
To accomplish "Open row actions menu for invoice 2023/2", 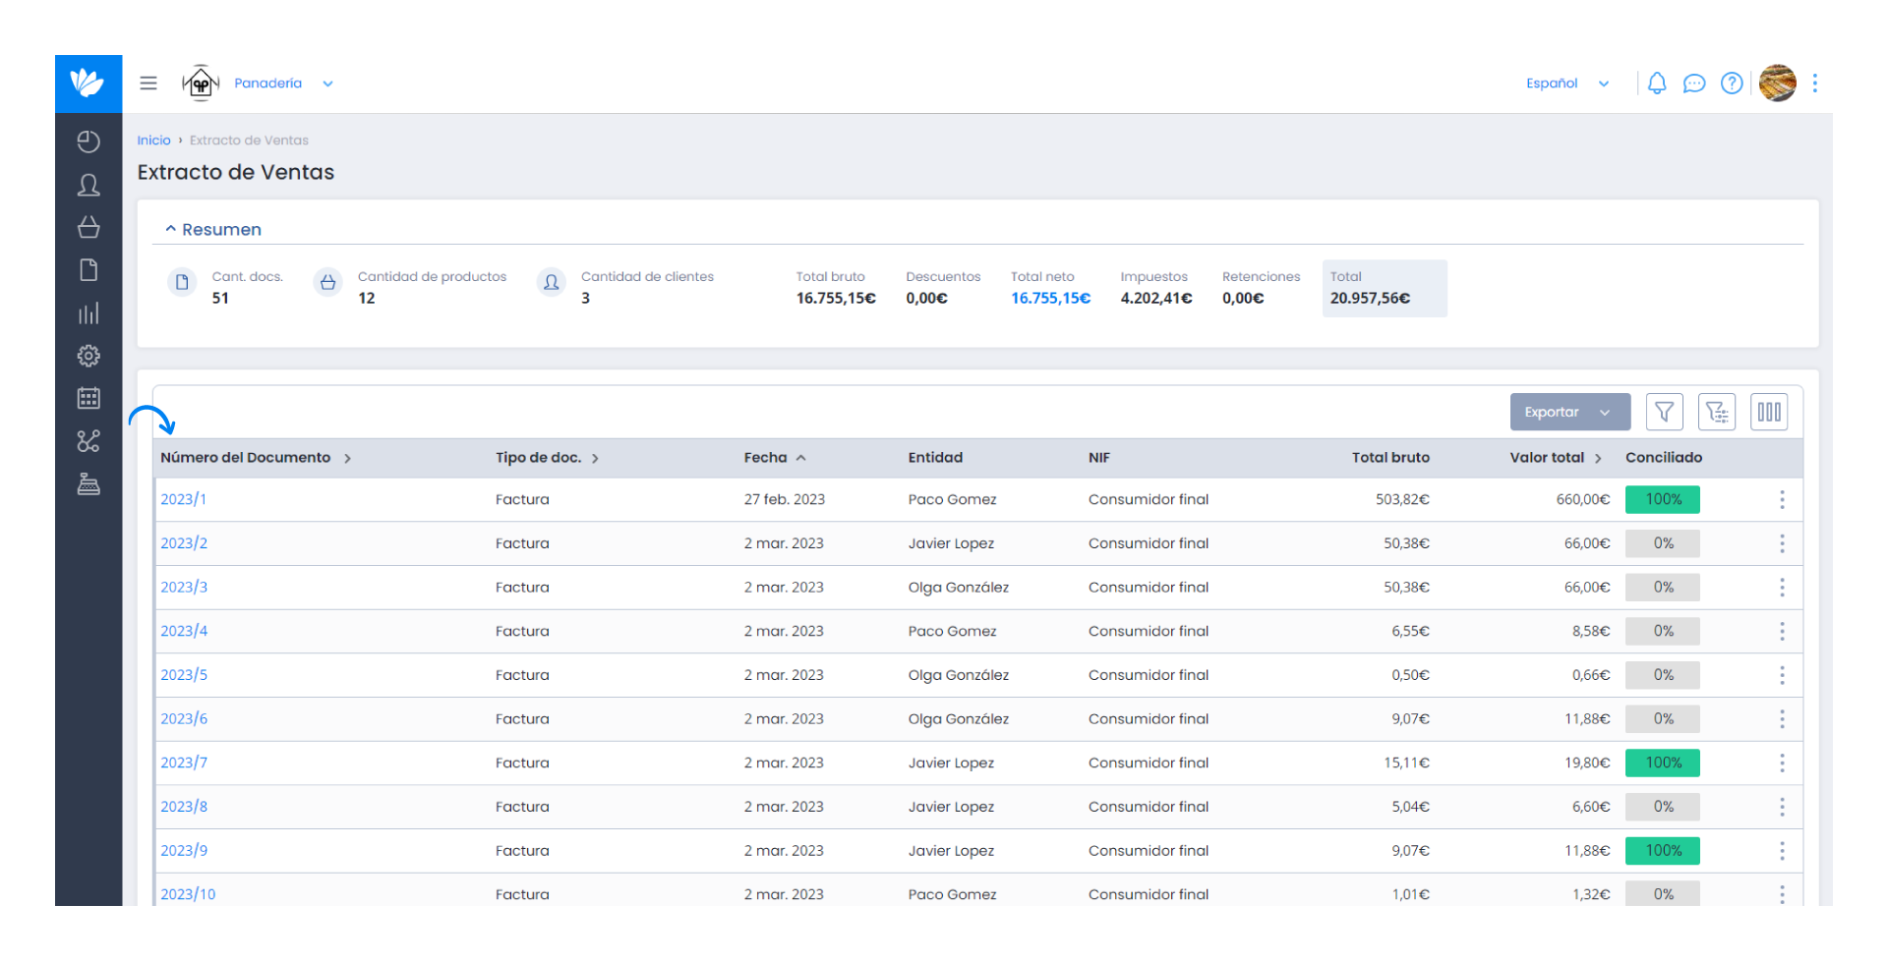I will (x=1782, y=543).
